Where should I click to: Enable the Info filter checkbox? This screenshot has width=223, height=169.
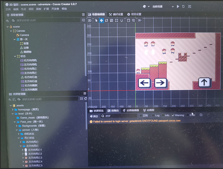point(163,115)
